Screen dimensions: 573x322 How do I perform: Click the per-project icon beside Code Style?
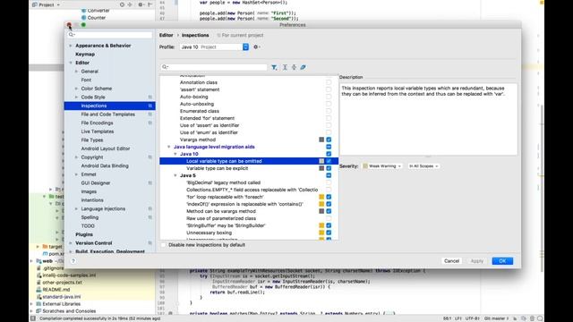point(150,97)
